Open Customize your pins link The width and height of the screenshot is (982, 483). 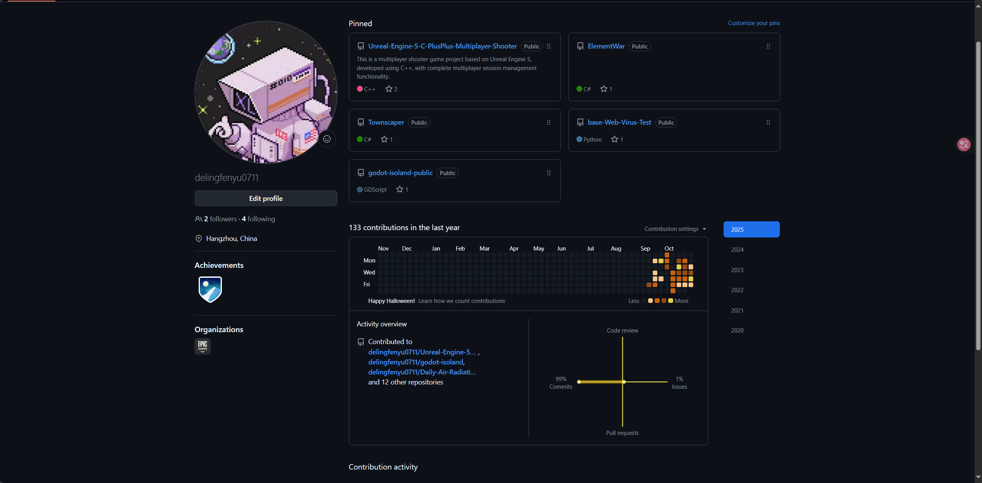tap(754, 23)
